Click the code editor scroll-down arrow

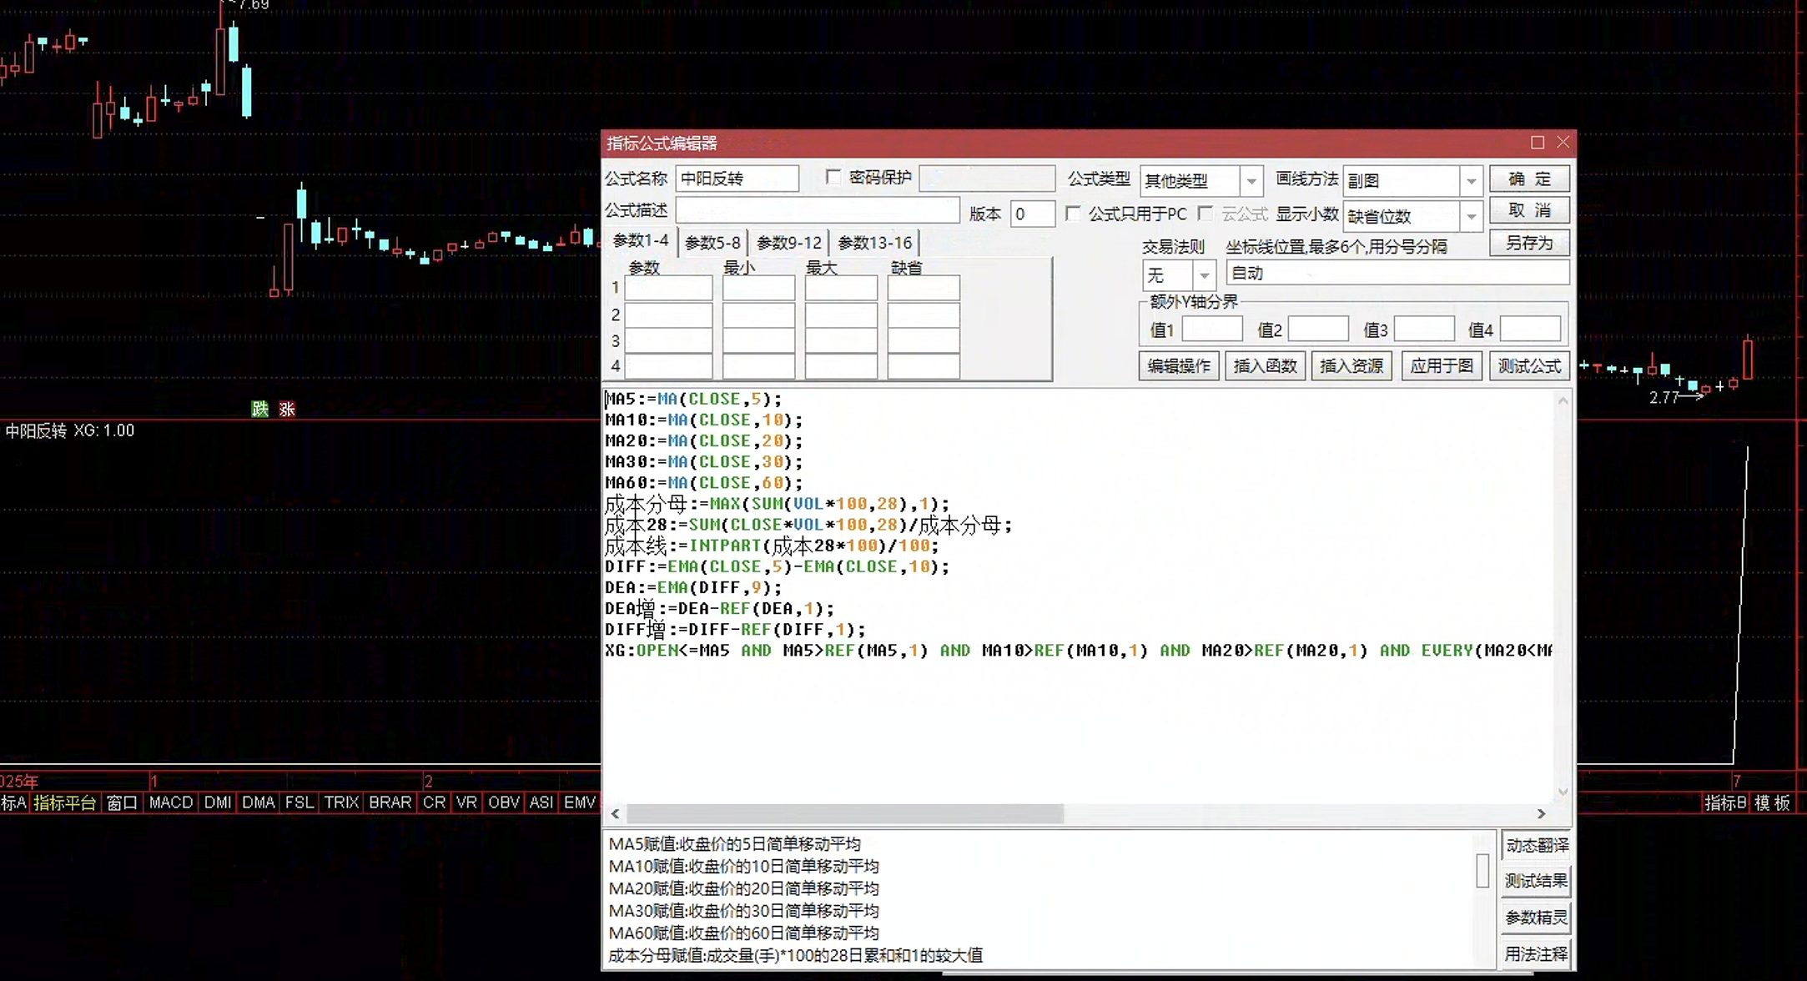(1563, 792)
